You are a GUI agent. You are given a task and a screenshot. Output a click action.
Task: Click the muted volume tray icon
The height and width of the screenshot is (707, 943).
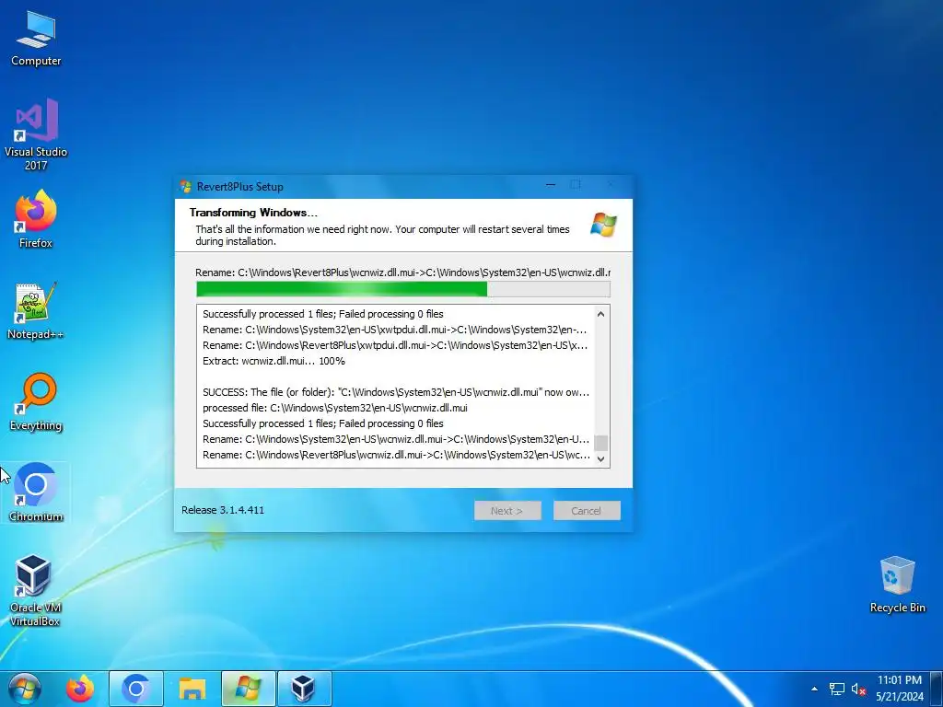tap(858, 689)
